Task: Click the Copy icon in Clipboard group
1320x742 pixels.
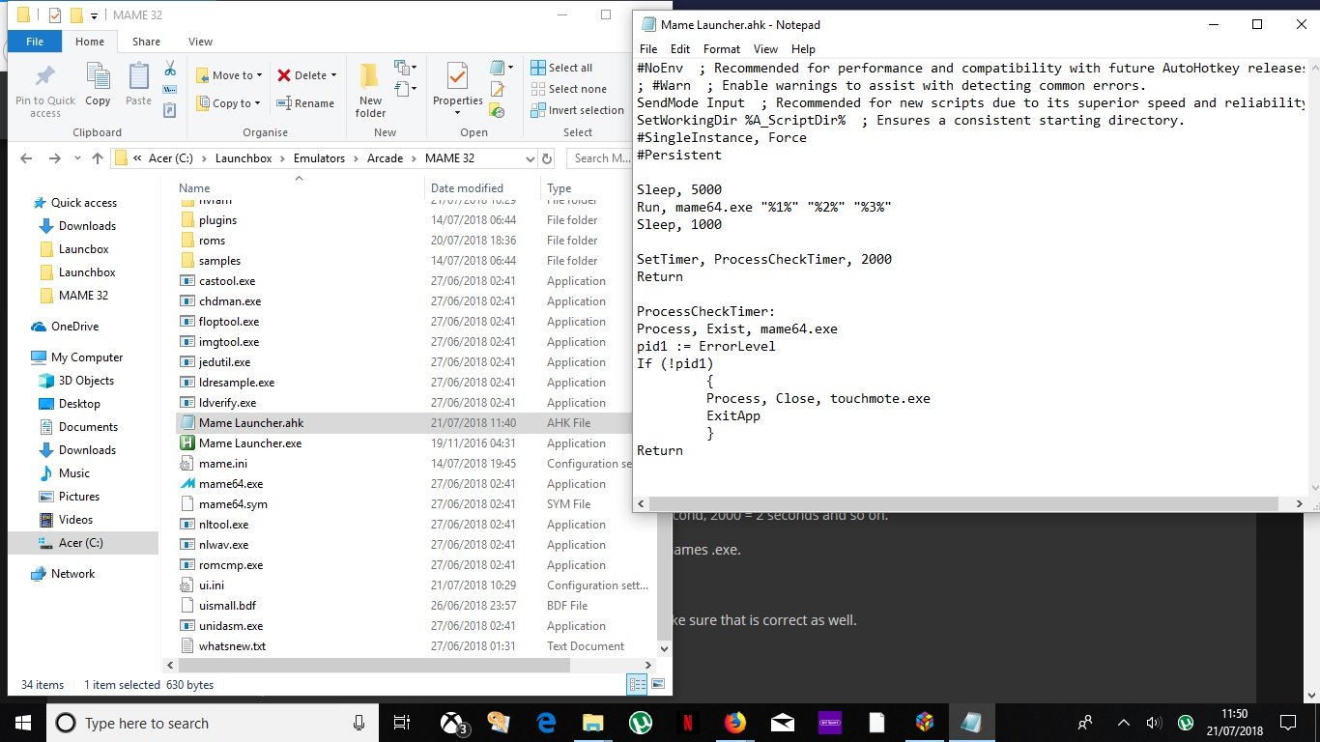Action: point(98,76)
